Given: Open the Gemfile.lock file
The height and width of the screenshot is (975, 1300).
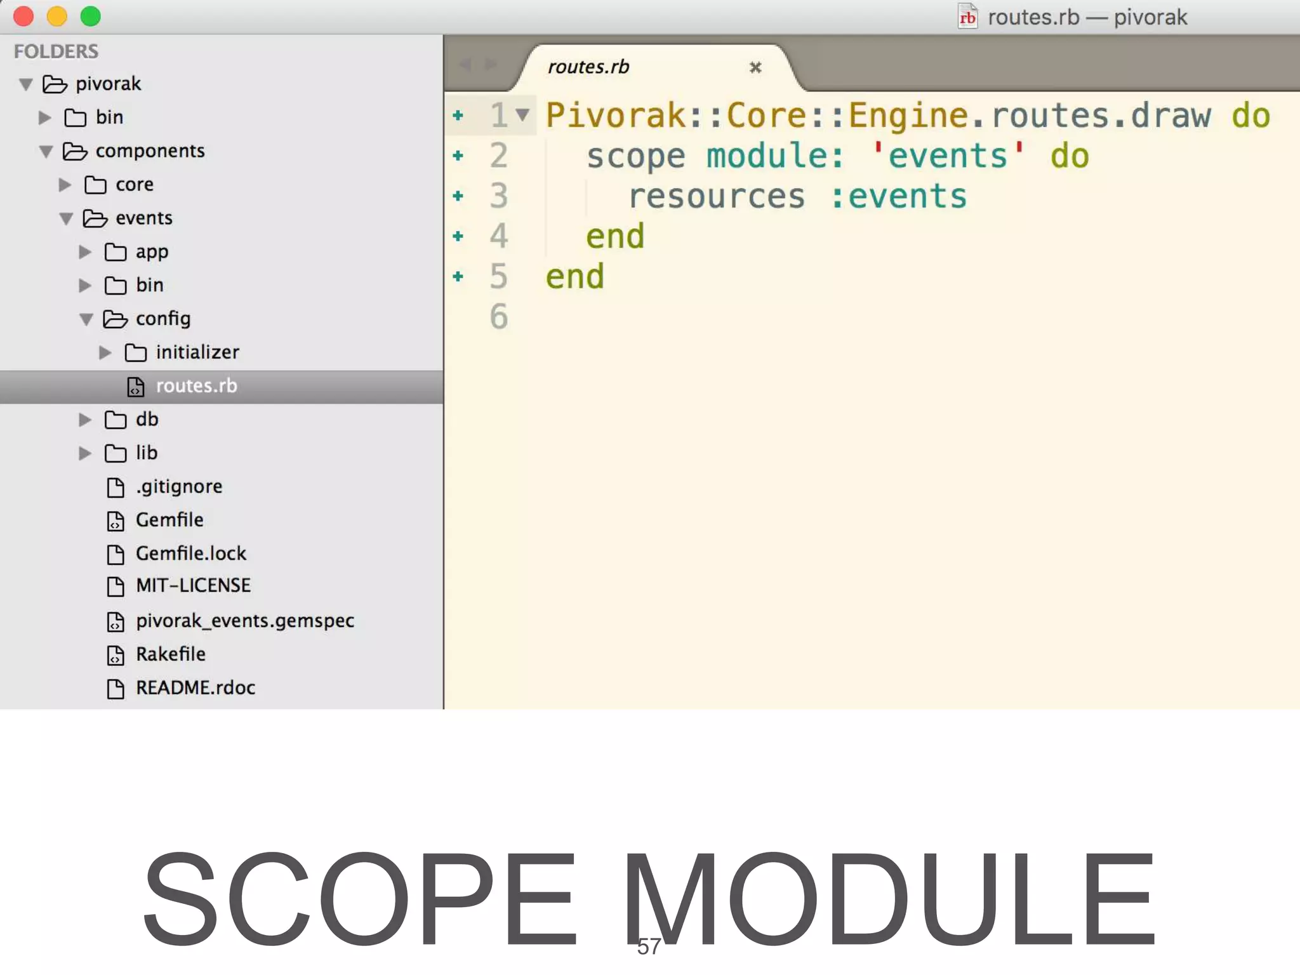Looking at the screenshot, I should pyautogui.click(x=191, y=554).
